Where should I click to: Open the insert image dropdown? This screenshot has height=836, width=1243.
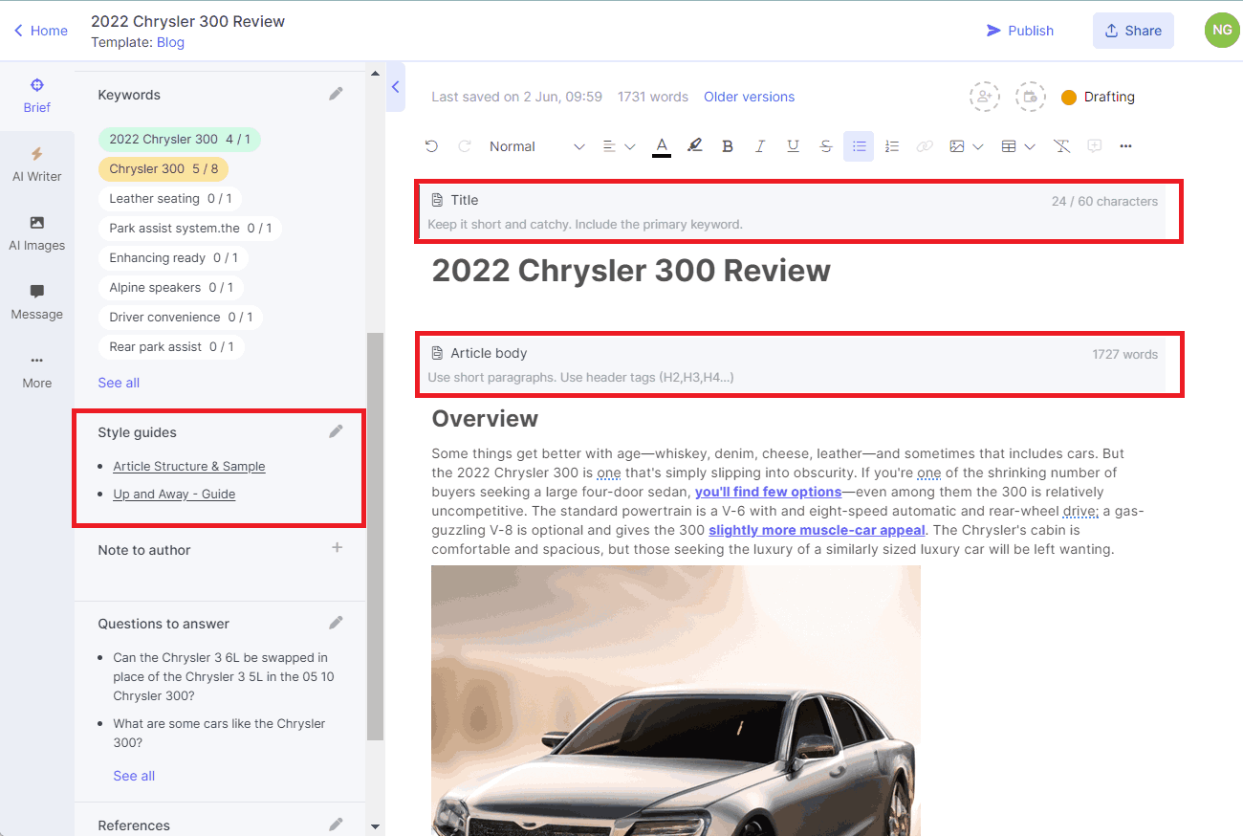click(966, 146)
